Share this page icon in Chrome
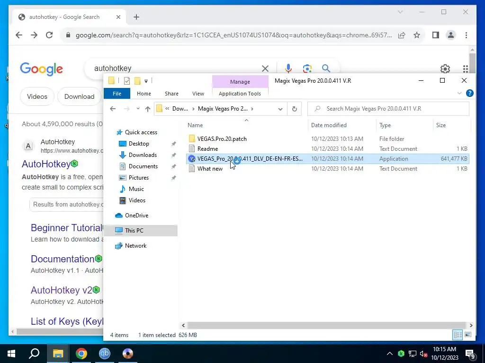485x363 pixels. (402, 35)
